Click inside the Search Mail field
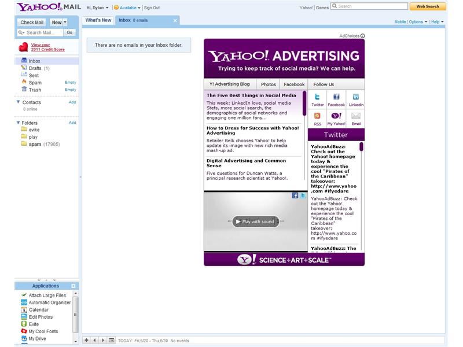The image size is (463, 347). click(x=41, y=33)
